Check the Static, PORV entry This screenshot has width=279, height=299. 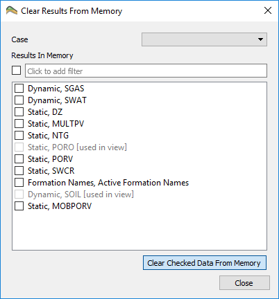pyautogui.click(x=19, y=159)
